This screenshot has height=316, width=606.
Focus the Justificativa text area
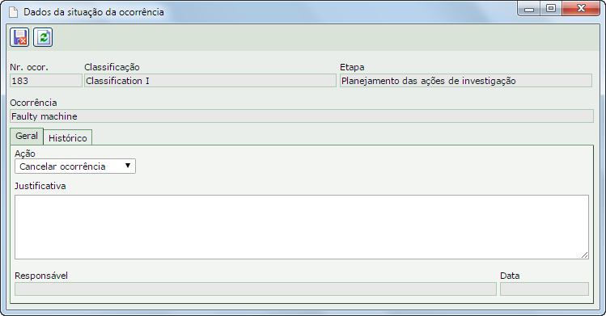point(302,227)
